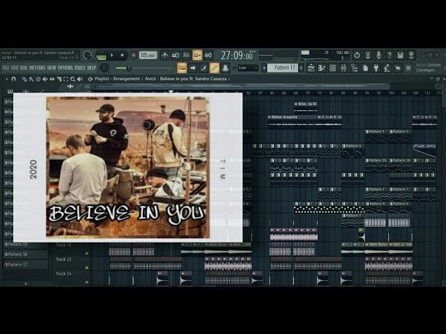This screenshot has height=334, width=446.
Task: Click the arrow left of Pattern 17 selector
Action: pos(264,68)
